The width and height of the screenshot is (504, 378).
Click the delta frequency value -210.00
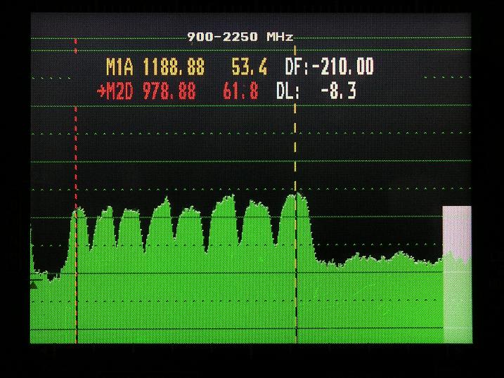coord(343,67)
